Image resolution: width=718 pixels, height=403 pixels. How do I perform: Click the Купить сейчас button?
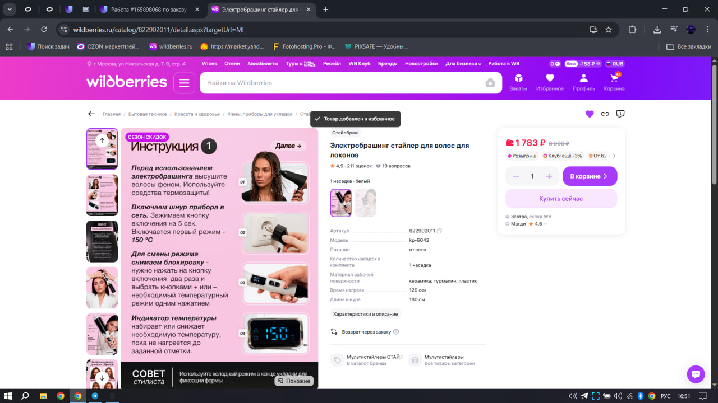click(x=561, y=199)
